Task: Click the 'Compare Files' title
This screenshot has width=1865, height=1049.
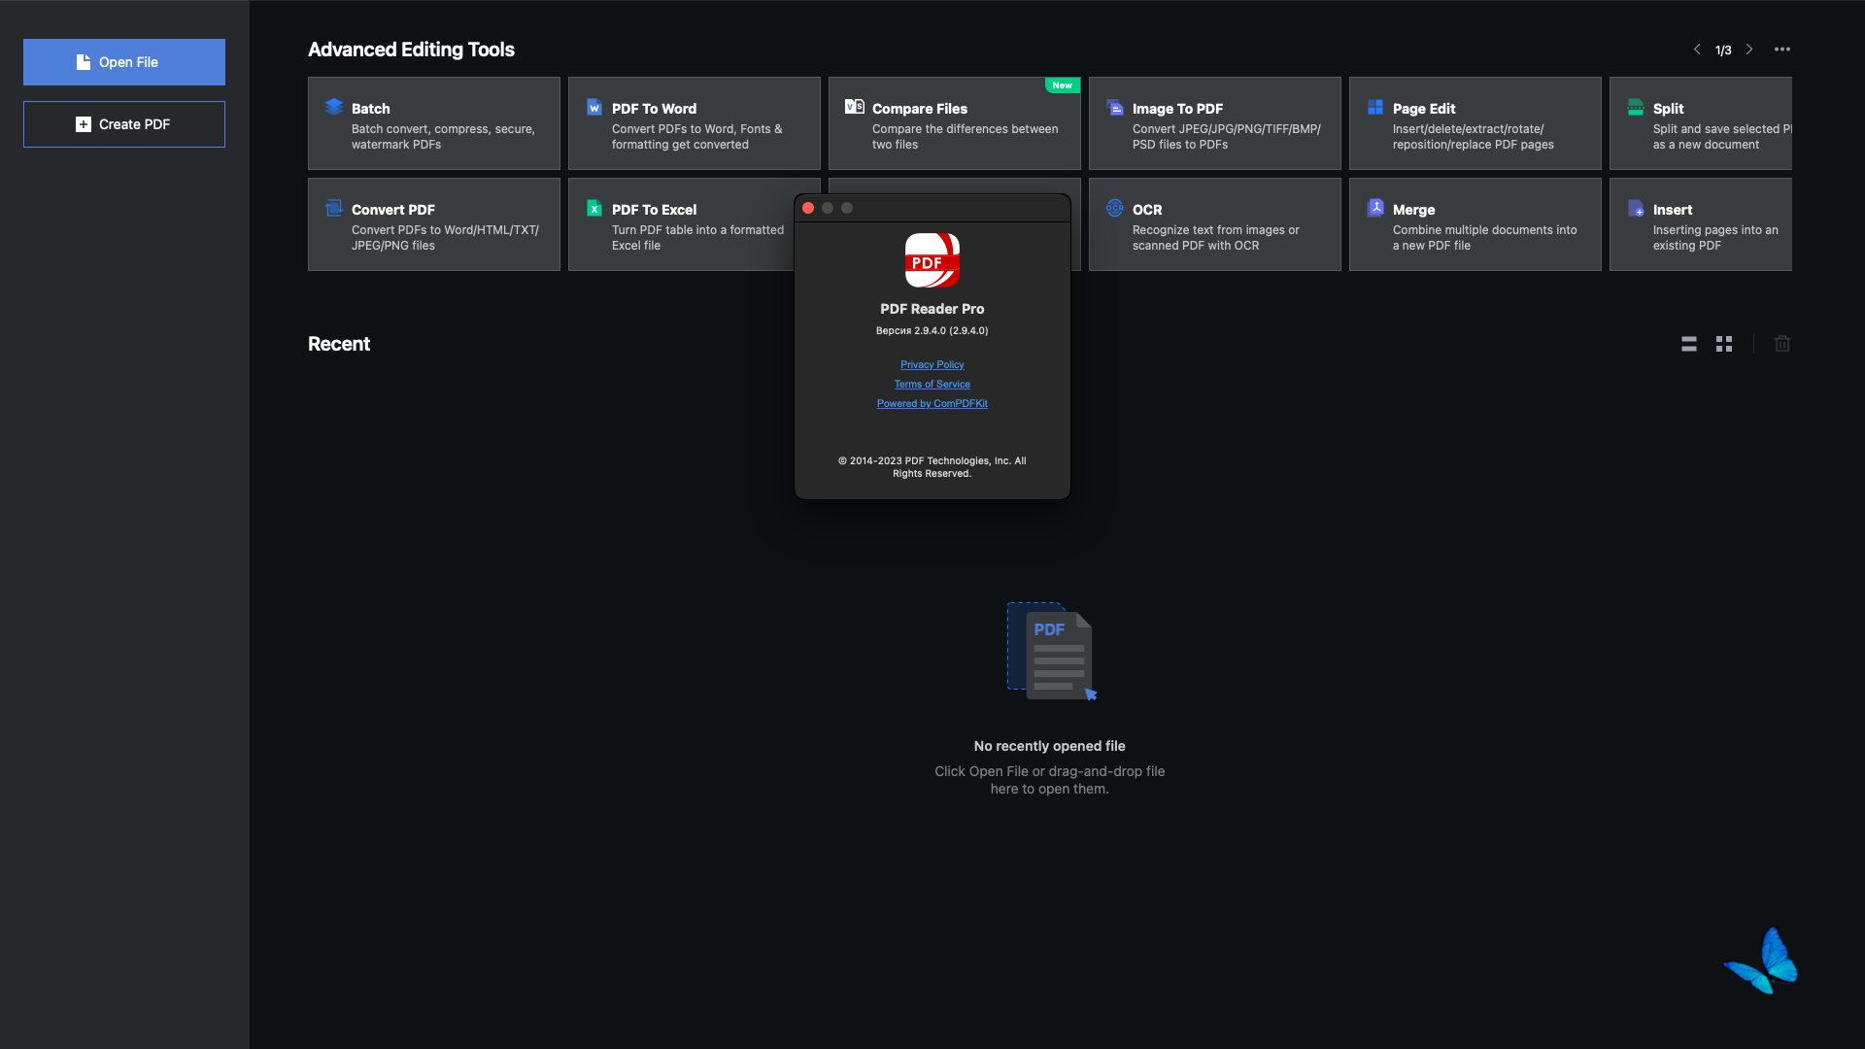Action: pos(920,109)
